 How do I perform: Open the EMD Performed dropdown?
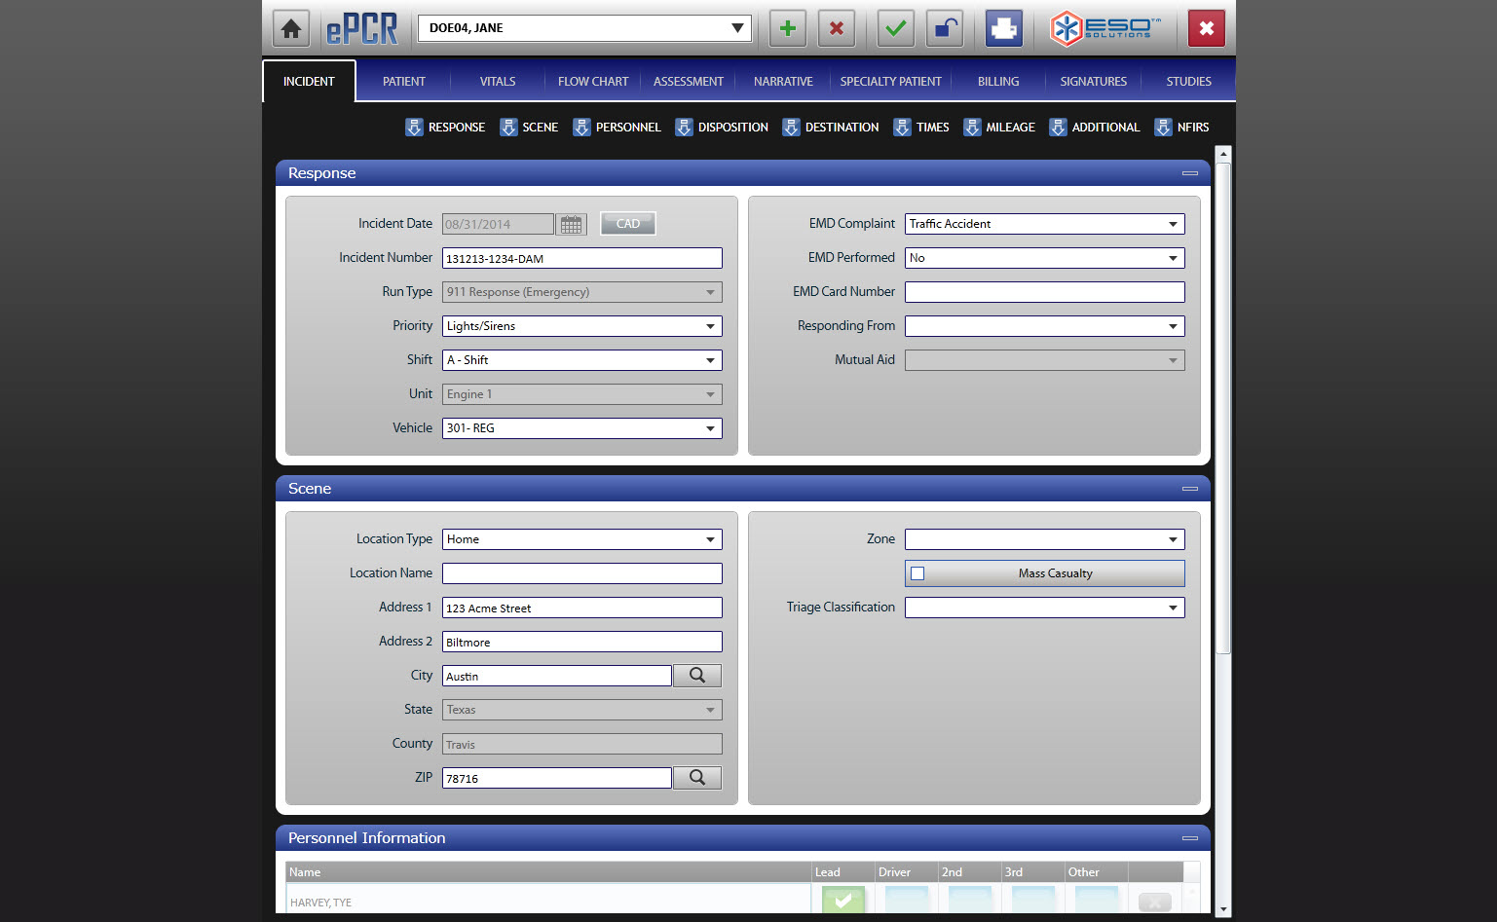(x=1045, y=258)
